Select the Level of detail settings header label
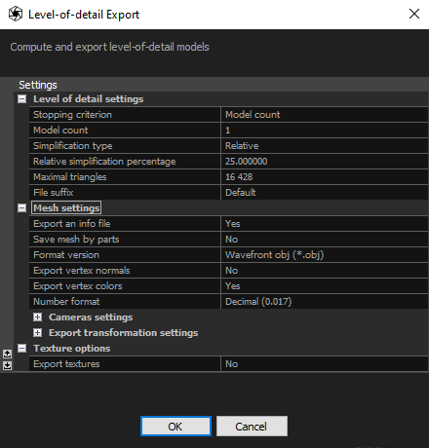The height and width of the screenshot is (448, 429). 88,99
